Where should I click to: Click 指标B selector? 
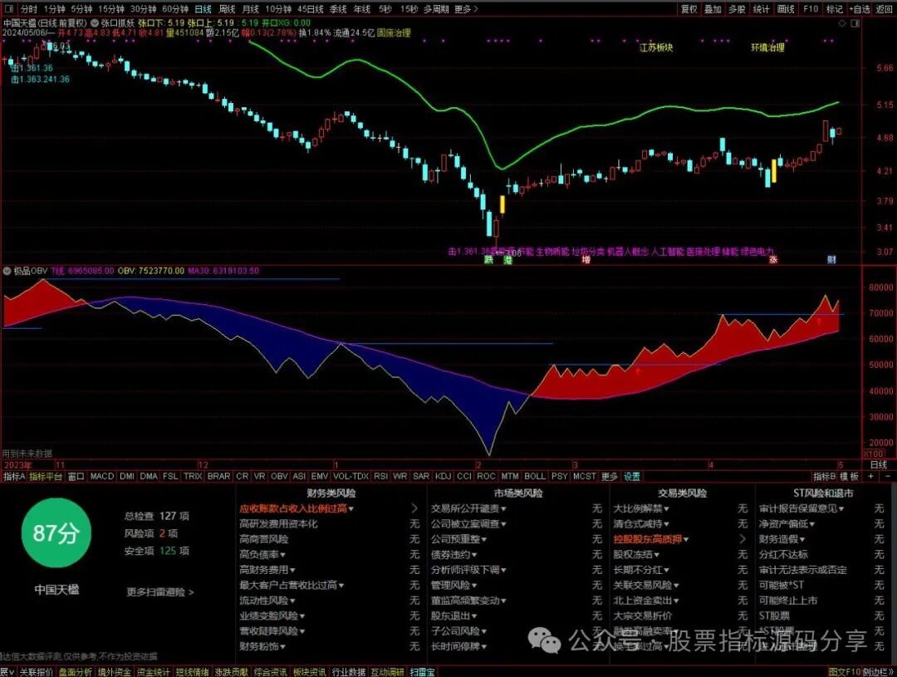pyautogui.click(x=825, y=476)
